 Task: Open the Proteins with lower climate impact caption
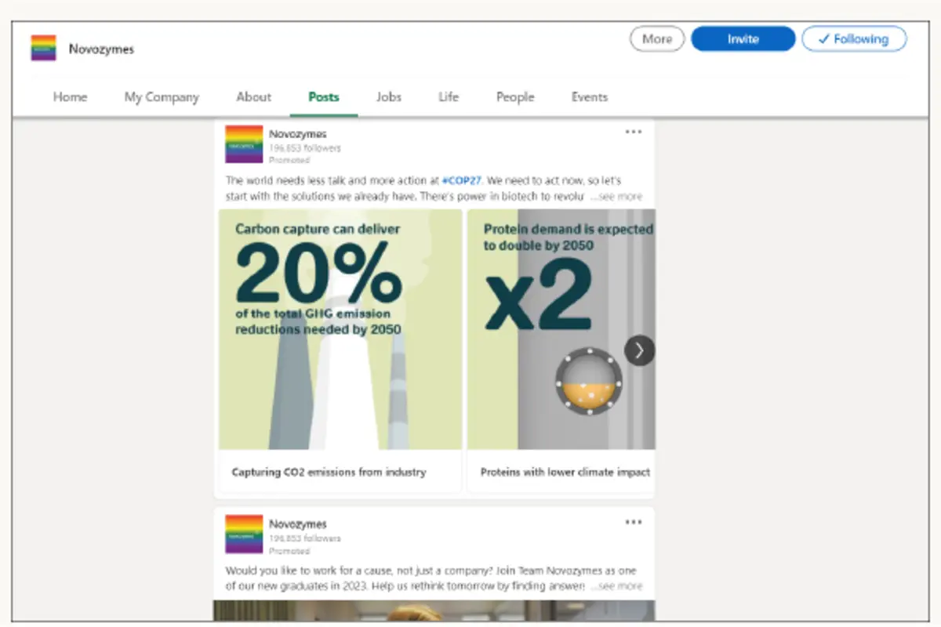pyautogui.click(x=565, y=472)
